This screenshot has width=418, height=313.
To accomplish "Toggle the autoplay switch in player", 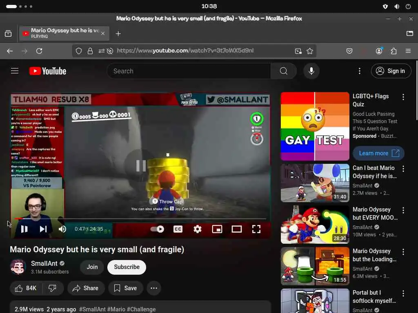I will coord(157,229).
